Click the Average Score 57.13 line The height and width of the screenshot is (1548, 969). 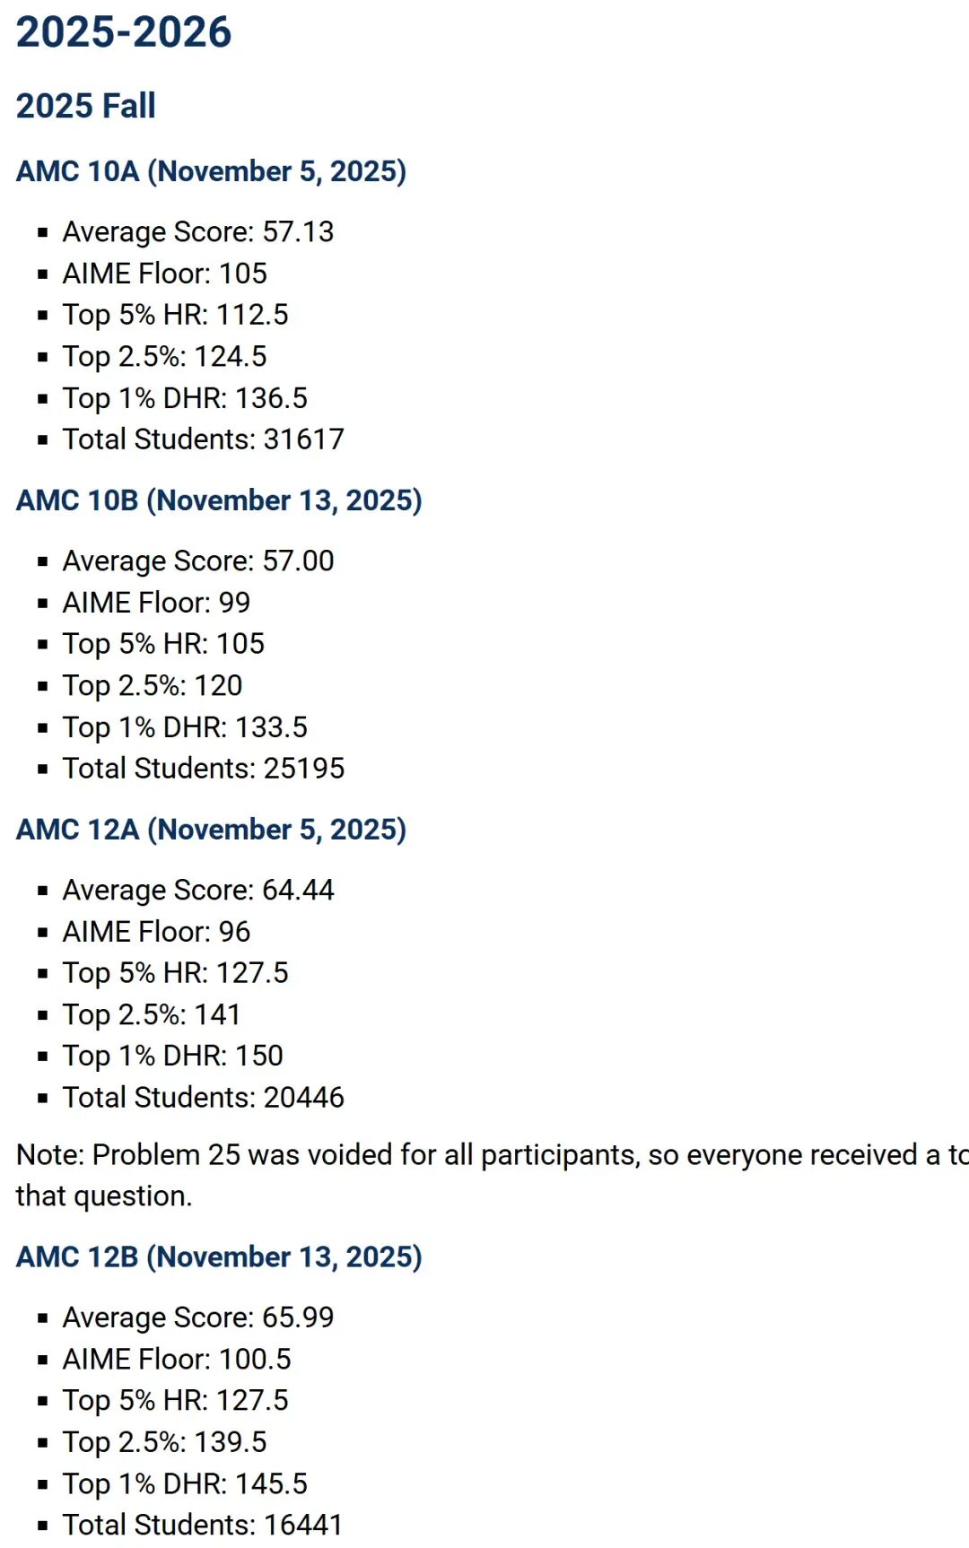tap(197, 232)
